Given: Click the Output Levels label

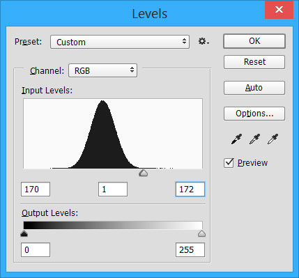Looking at the screenshot, I should click(49, 213).
